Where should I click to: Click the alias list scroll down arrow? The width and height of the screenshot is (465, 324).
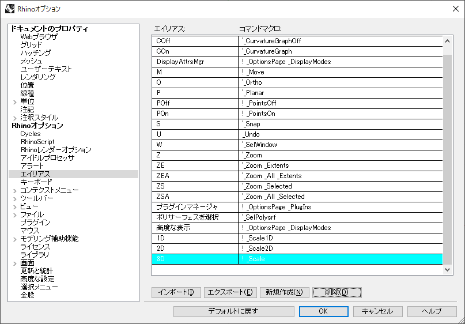pyautogui.click(x=448, y=270)
